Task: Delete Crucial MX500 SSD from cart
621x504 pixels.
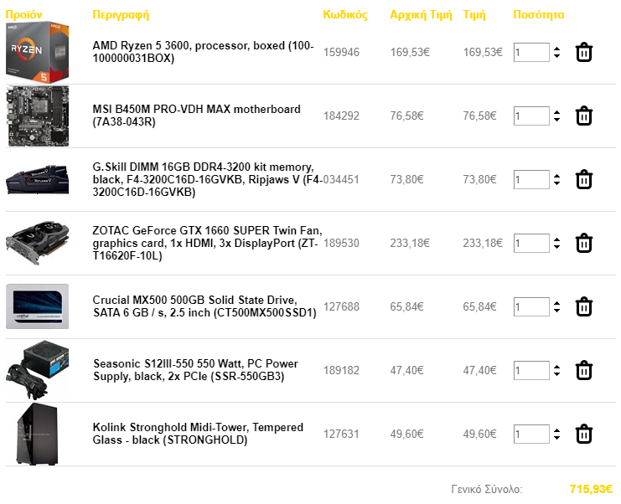Action: click(x=584, y=307)
